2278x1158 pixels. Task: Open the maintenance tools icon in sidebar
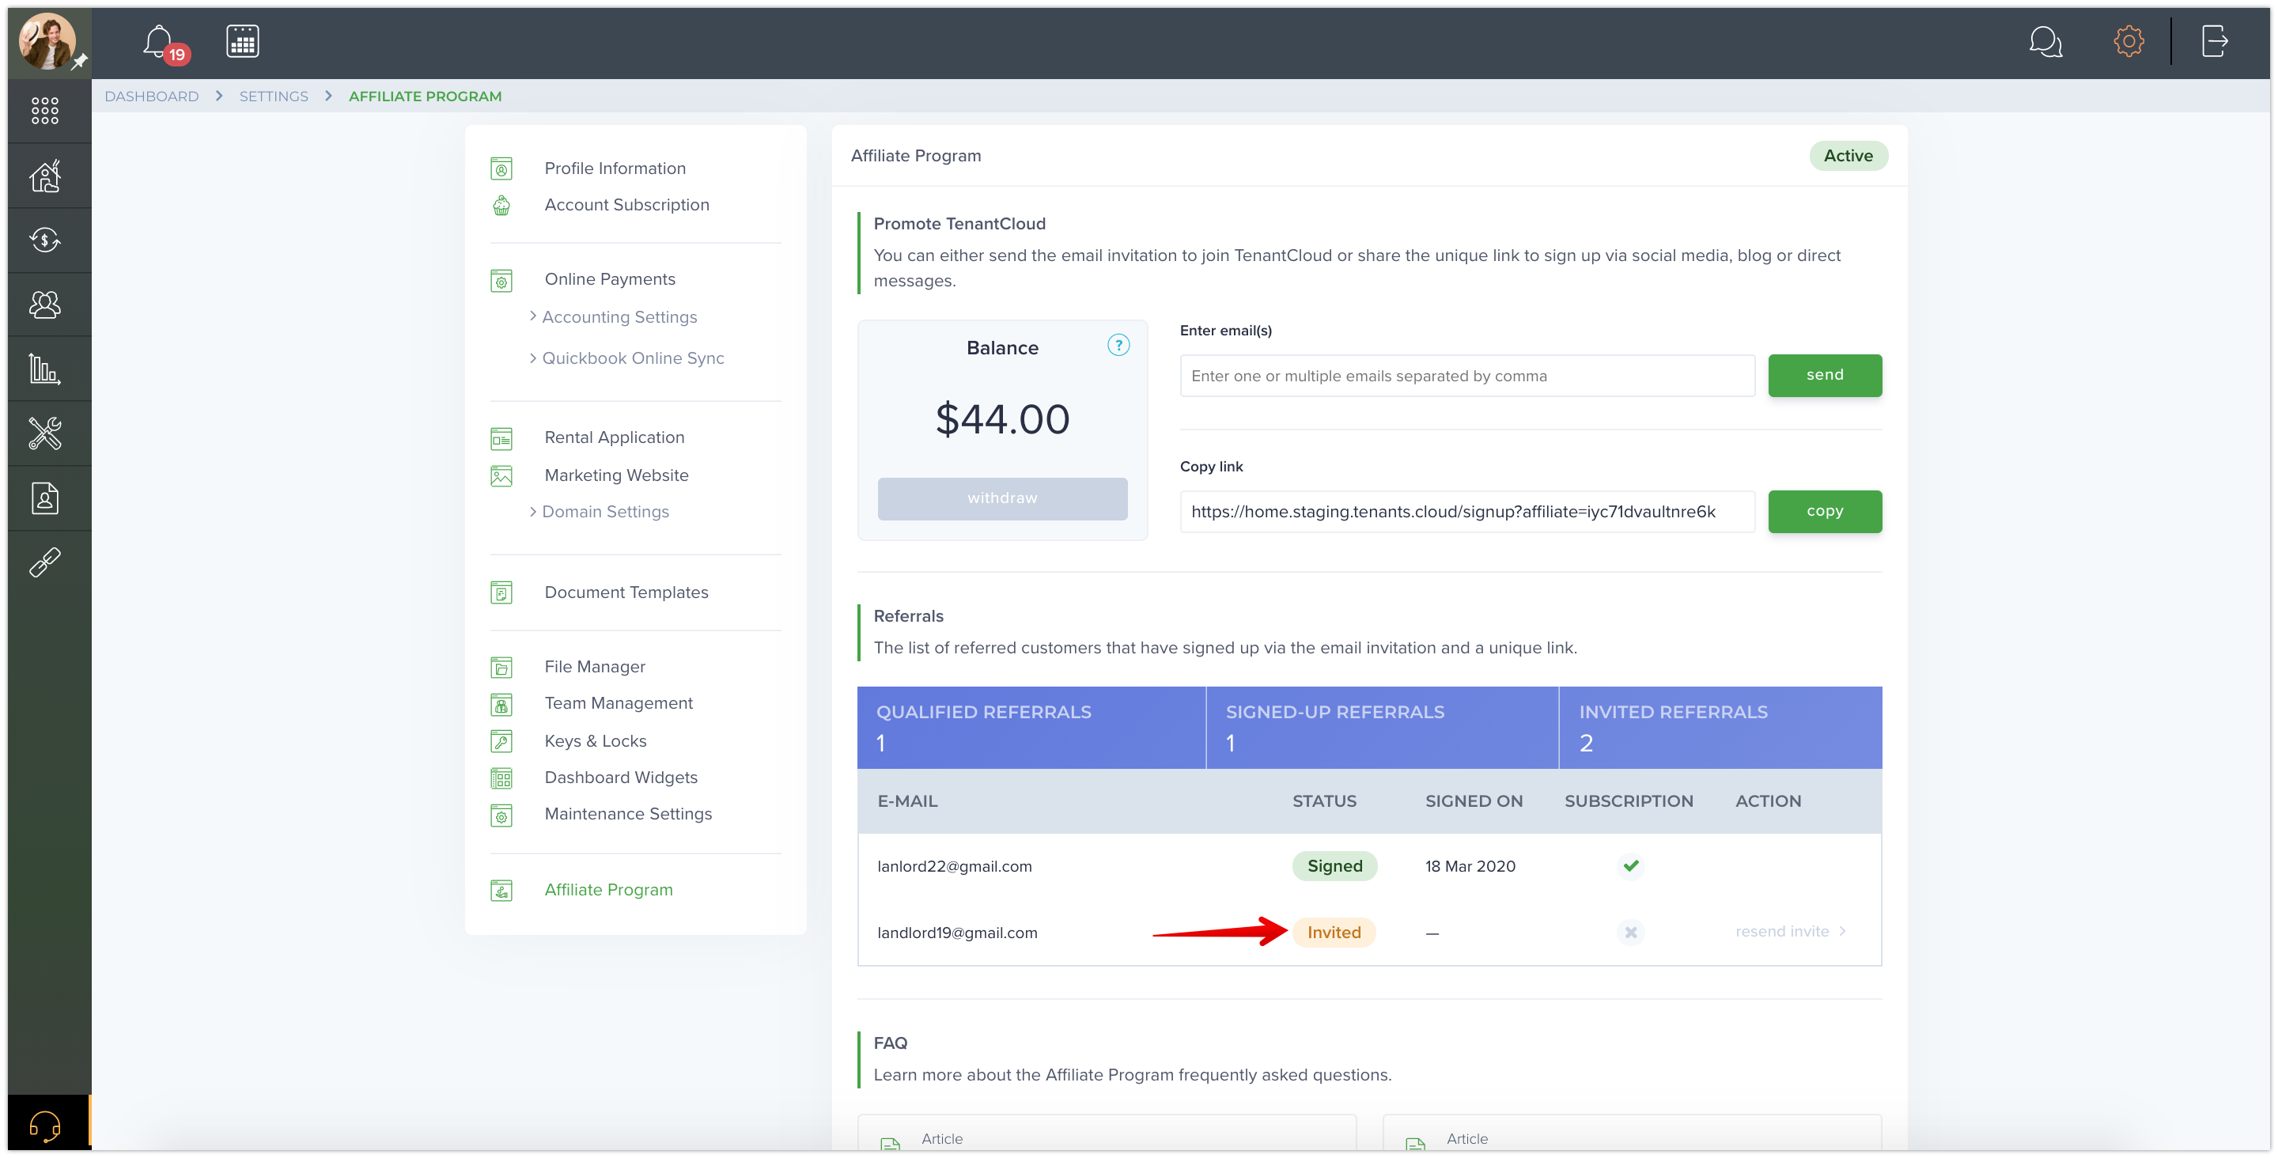coord(45,433)
